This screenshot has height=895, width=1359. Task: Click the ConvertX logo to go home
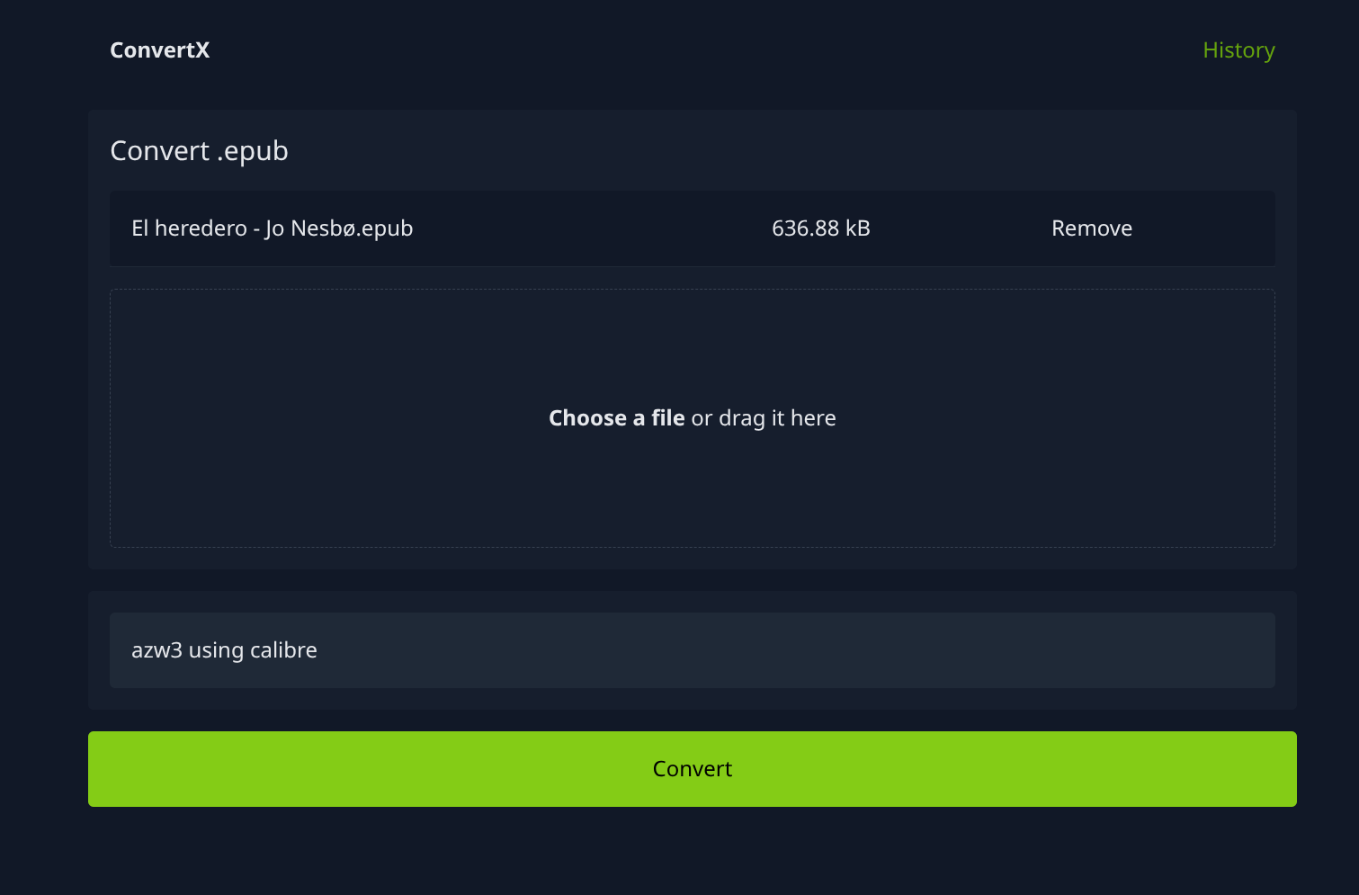pyautogui.click(x=159, y=50)
